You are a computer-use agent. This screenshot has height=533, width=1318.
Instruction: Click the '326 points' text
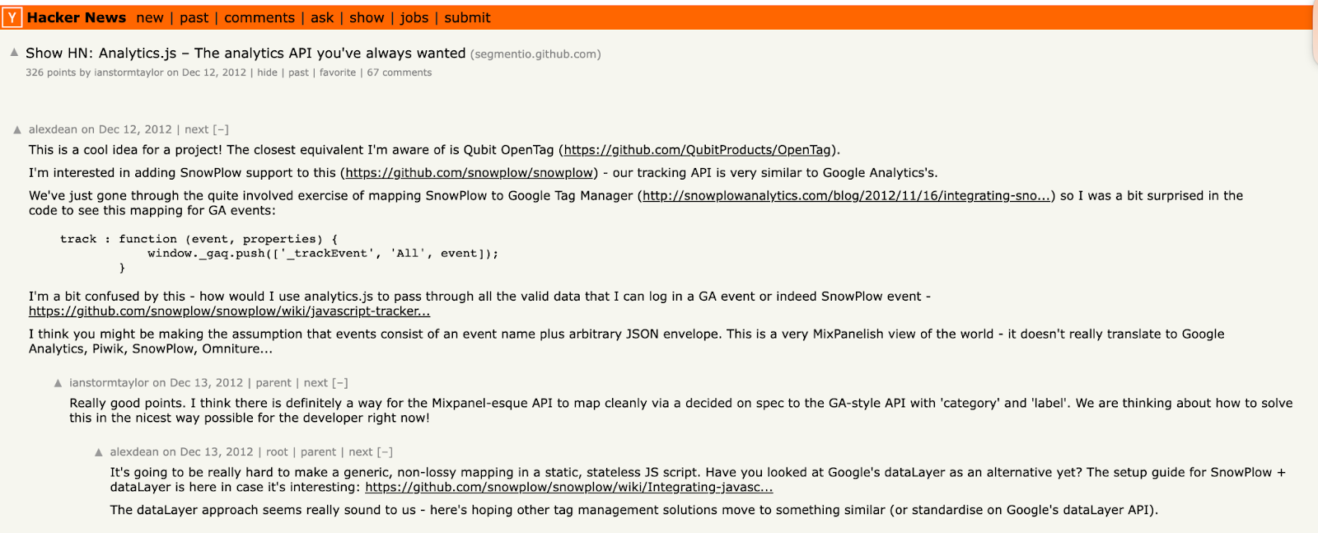(50, 72)
